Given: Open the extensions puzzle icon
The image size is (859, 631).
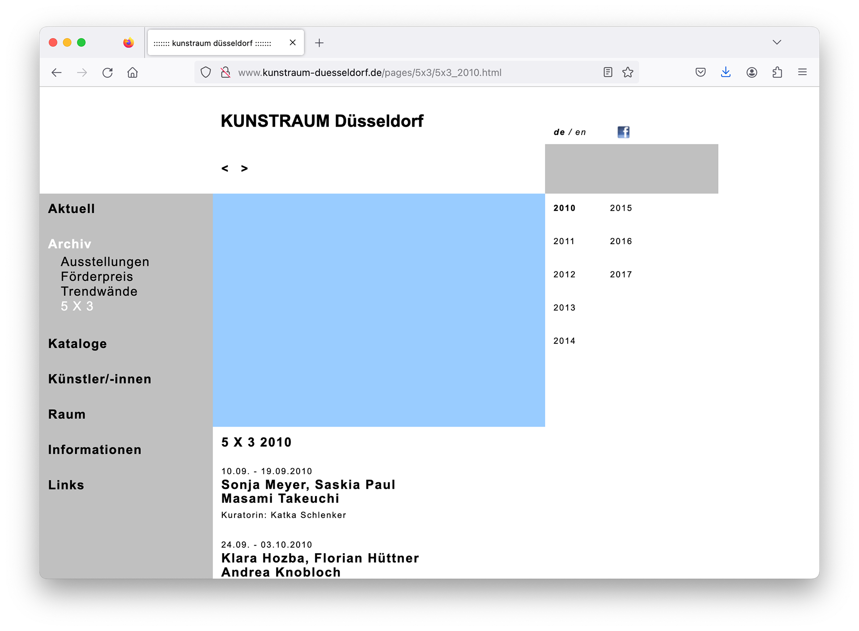Looking at the screenshot, I should pos(777,72).
